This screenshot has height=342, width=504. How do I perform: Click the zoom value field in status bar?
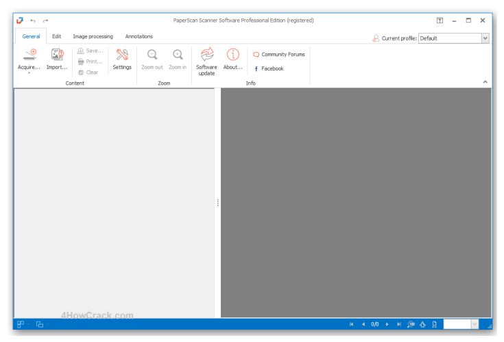click(x=457, y=324)
